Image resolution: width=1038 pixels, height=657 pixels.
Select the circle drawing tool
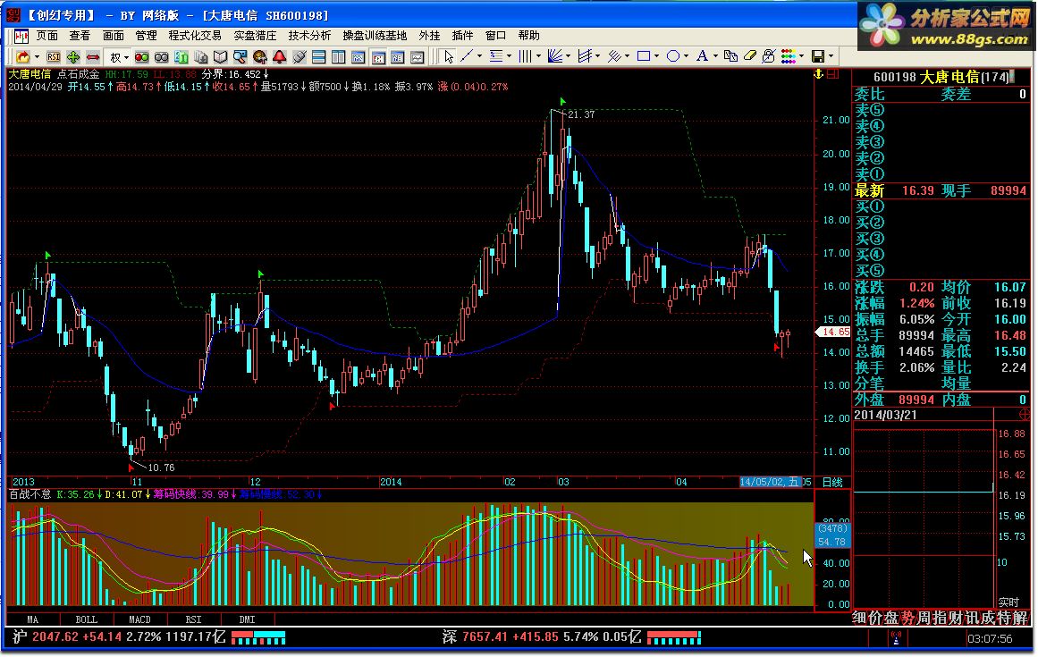click(673, 56)
